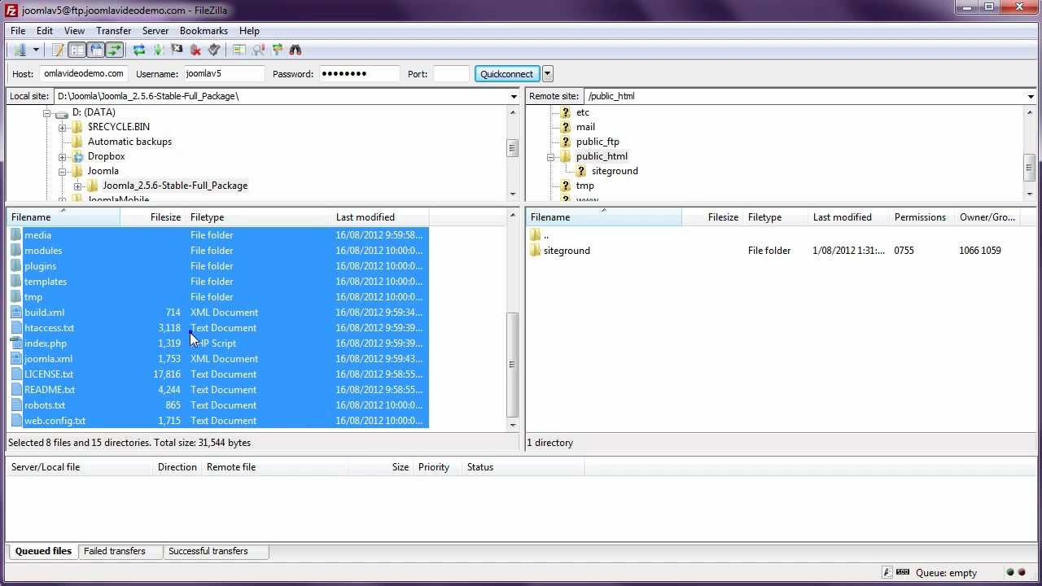Expand the $RECYCLE.BIN folder node
Viewport: 1042px width, 586px height.
coord(62,127)
